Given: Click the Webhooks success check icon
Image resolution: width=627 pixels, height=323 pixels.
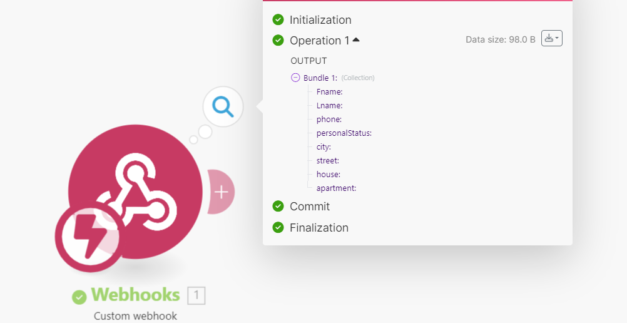Looking at the screenshot, I should [x=79, y=297].
